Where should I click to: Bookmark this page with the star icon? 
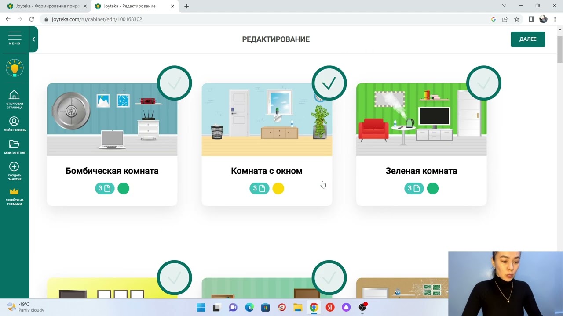coord(517,19)
